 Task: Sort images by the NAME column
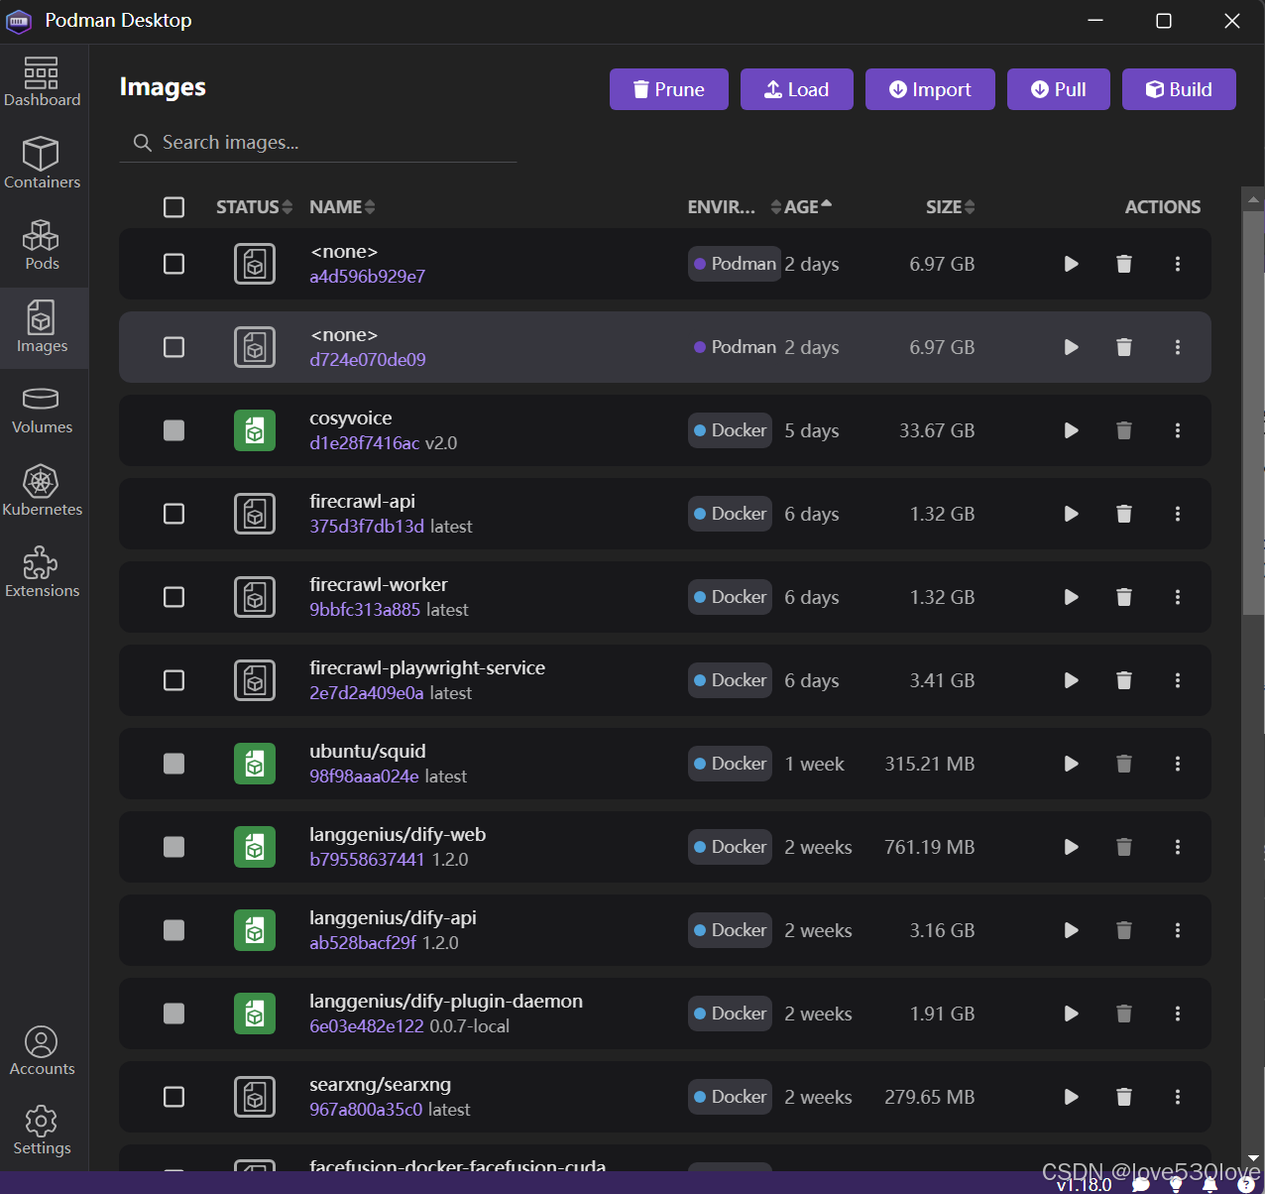click(x=342, y=207)
